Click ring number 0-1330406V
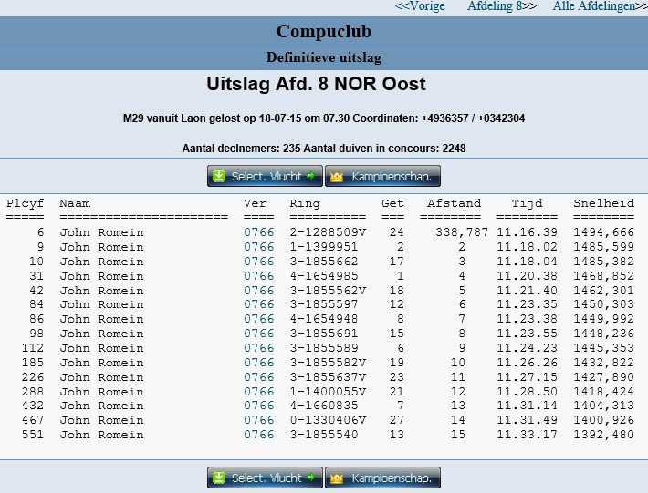The image size is (648, 493). pyautogui.click(x=328, y=419)
